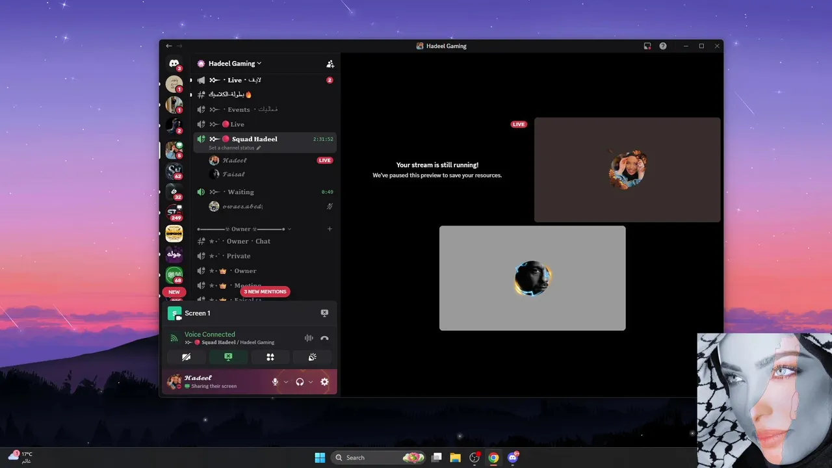Join the red dot Live voice channel
832x468 pixels.
pos(265,124)
